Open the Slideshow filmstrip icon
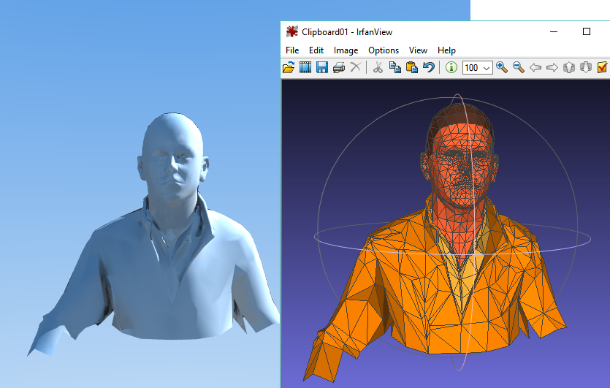Screen dimensions: 610x388 tap(305, 67)
